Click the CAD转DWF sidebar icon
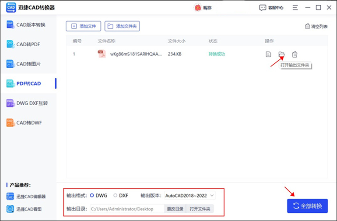Viewport: 337px width, 221px height. tap(11, 123)
